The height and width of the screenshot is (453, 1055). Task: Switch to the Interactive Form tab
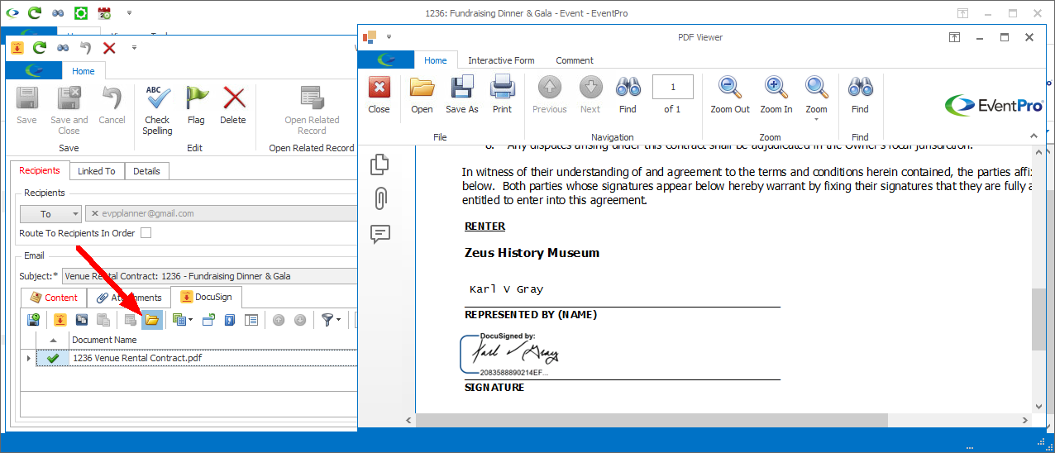point(501,60)
